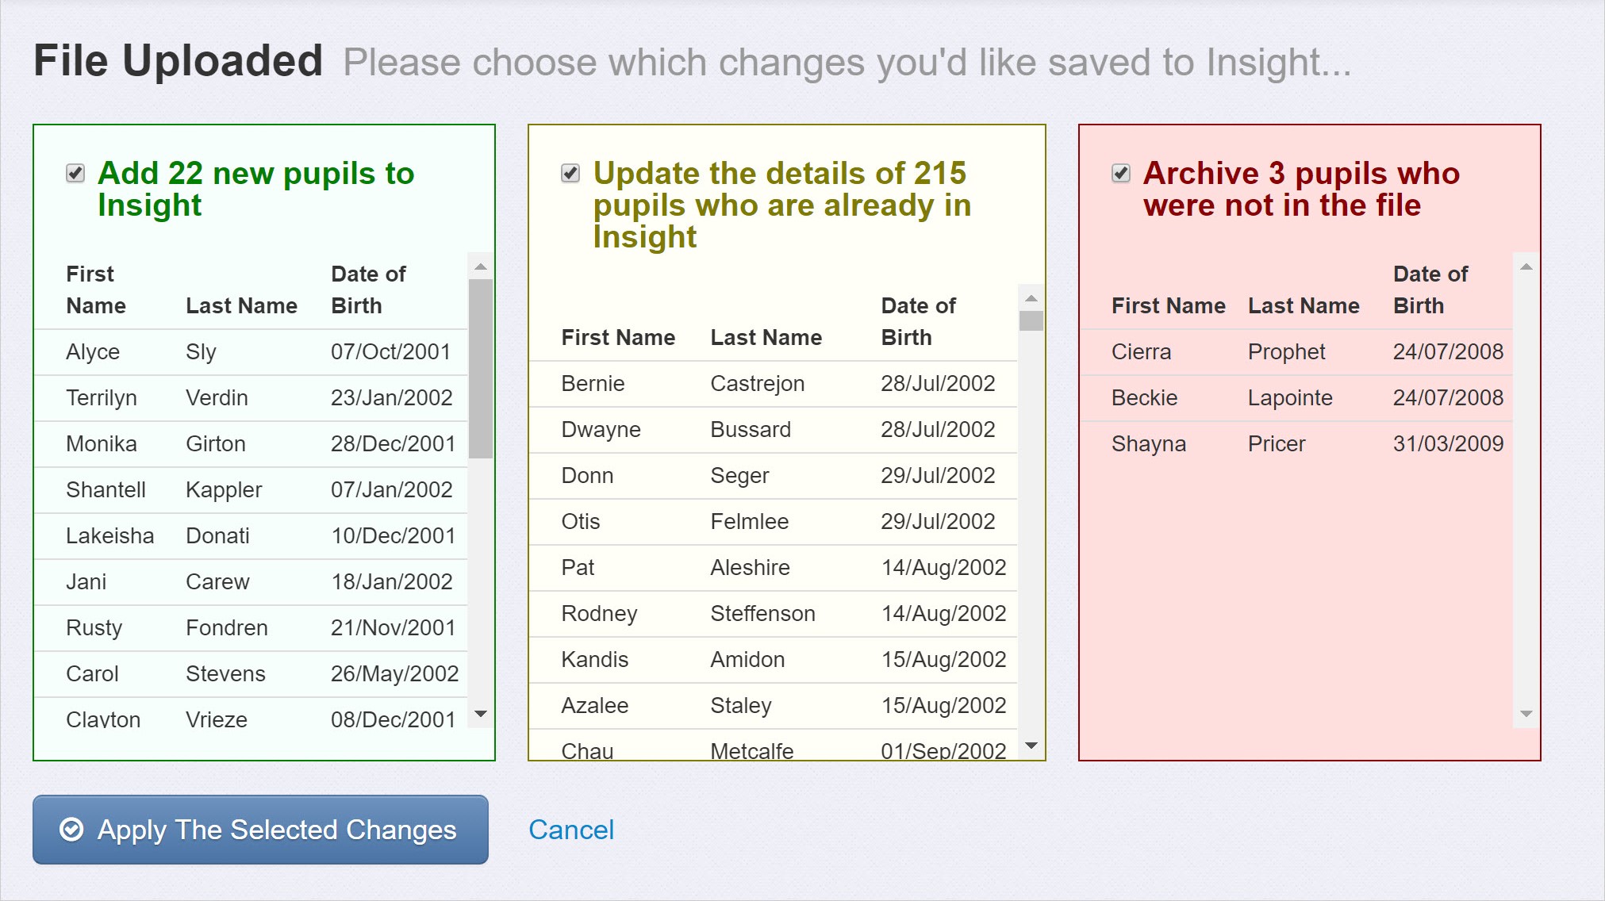The width and height of the screenshot is (1605, 901).
Task: Click last name 'Felmlee'
Action: (x=750, y=521)
